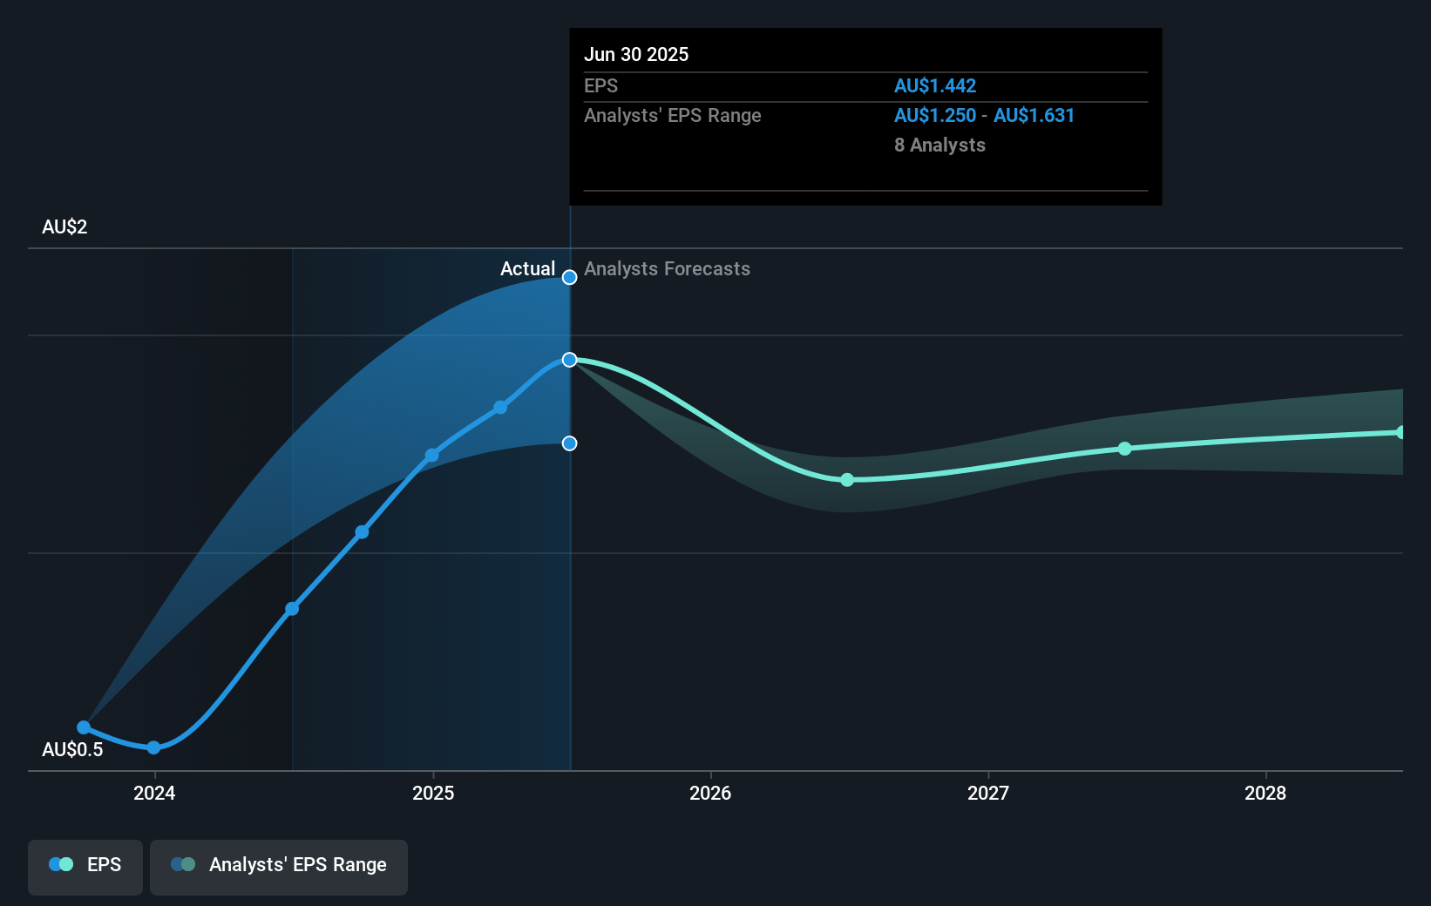Click the 'Jun 30 2025' tooltip date
The height and width of the screenshot is (906, 1431).
(636, 55)
